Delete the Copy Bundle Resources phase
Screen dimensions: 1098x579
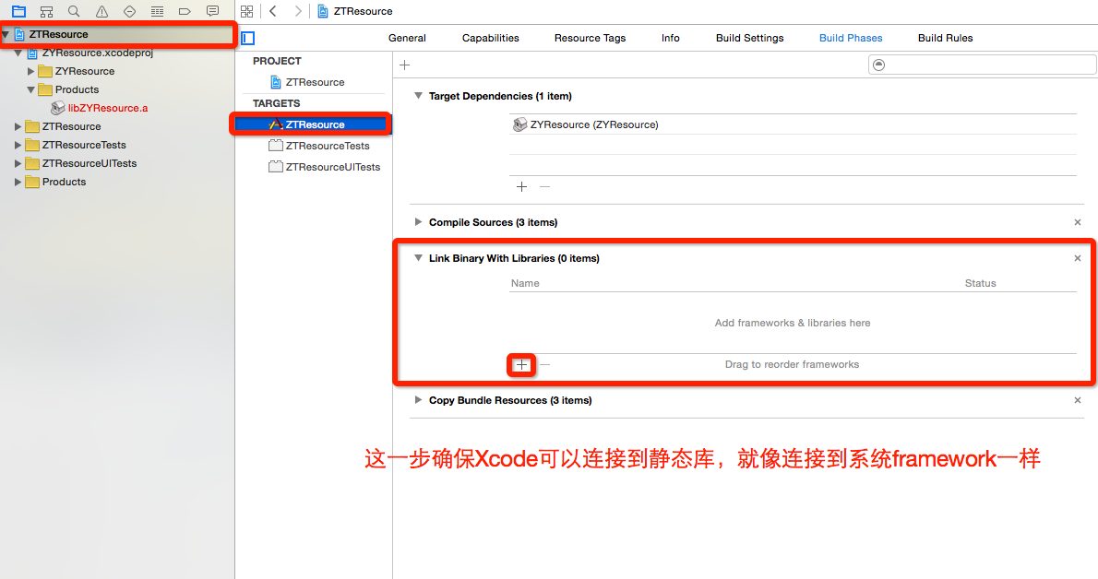click(1078, 400)
